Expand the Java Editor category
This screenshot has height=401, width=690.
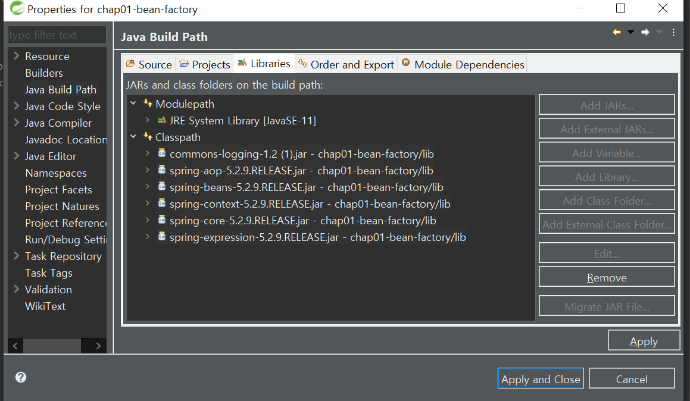(x=17, y=156)
